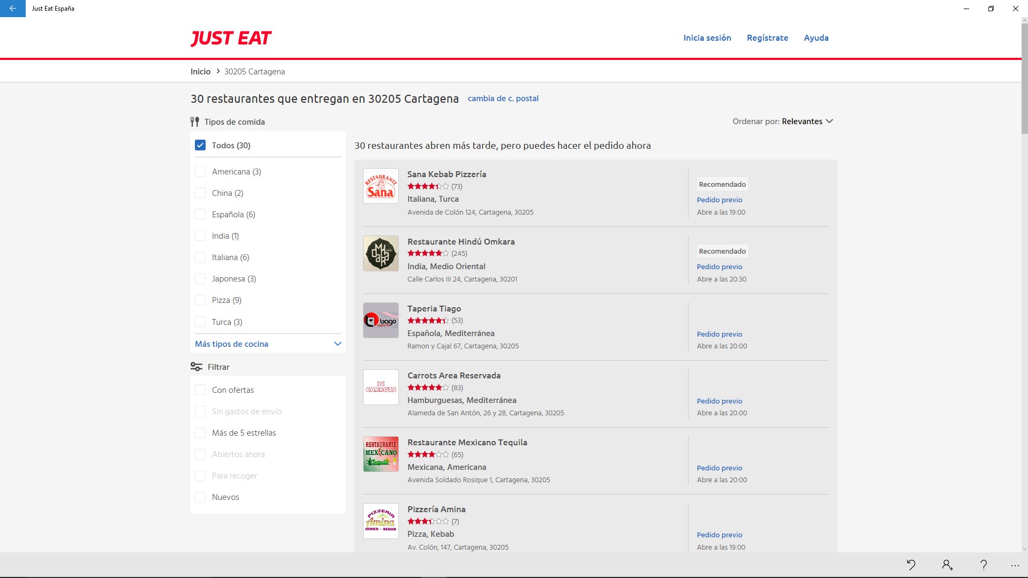Viewport: 1028px width, 578px height.
Task: Click cambia de c. postal link
Action: click(x=503, y=98)
